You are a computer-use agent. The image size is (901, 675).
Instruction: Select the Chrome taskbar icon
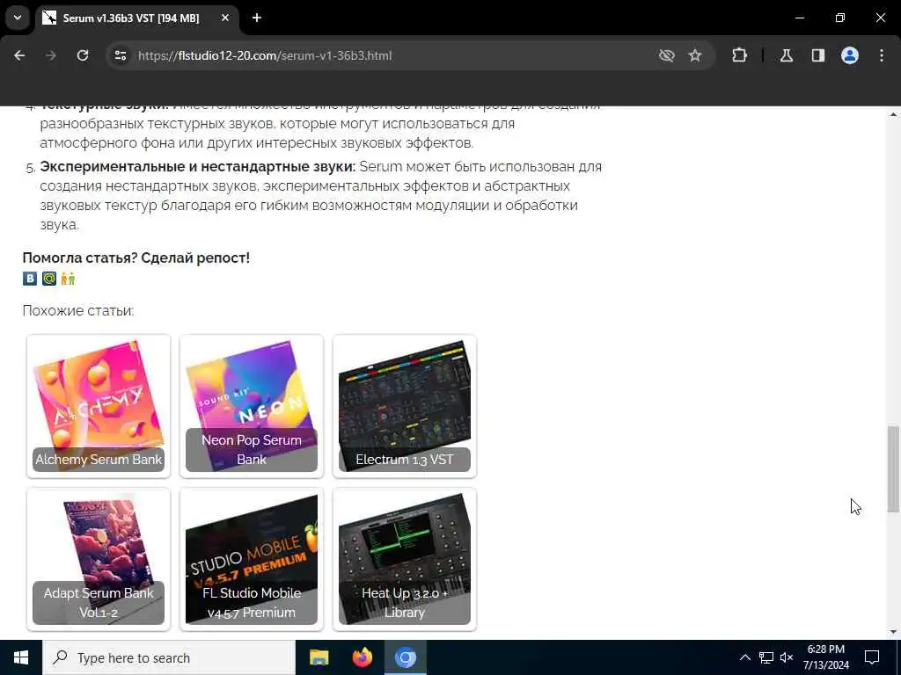(405, 657)
